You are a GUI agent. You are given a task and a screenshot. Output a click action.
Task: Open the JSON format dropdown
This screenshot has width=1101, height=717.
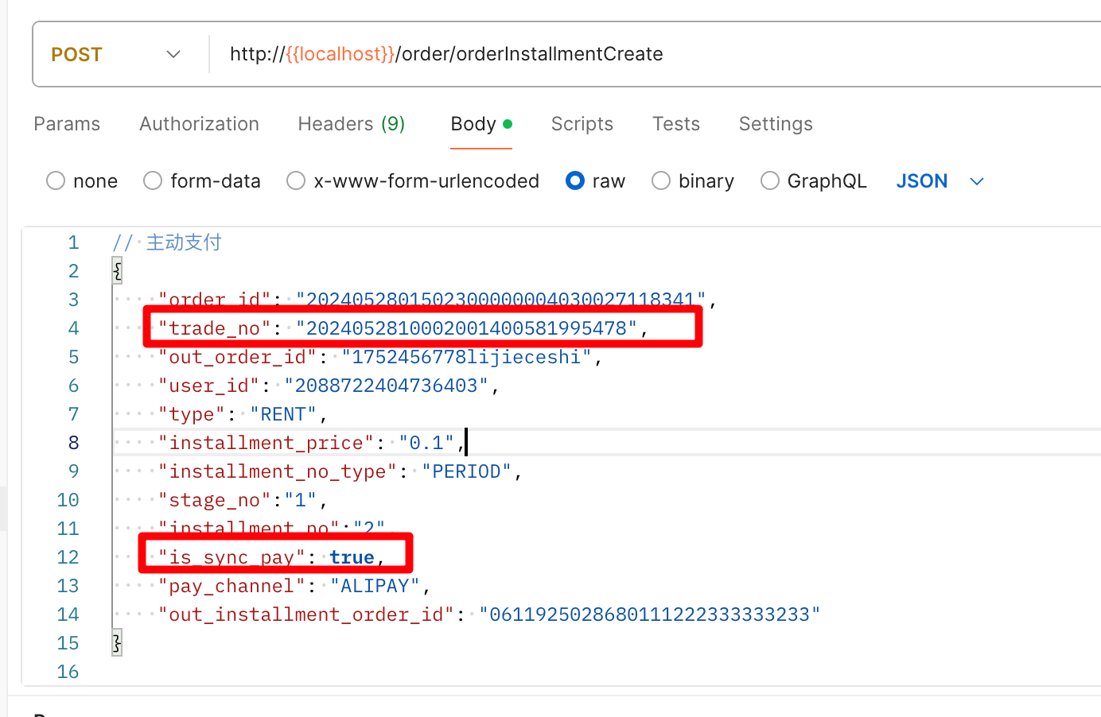tap(940, 181)
